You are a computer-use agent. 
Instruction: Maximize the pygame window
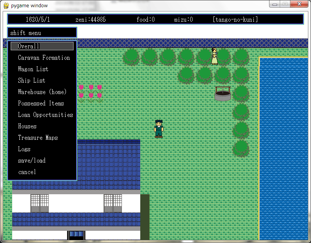285,4
